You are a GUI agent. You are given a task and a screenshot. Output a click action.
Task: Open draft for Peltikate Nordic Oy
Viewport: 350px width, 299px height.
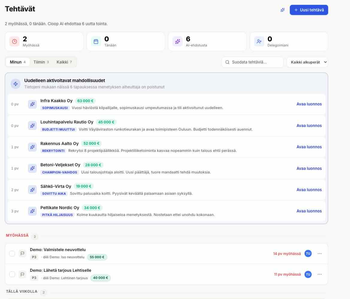[309, 211]
